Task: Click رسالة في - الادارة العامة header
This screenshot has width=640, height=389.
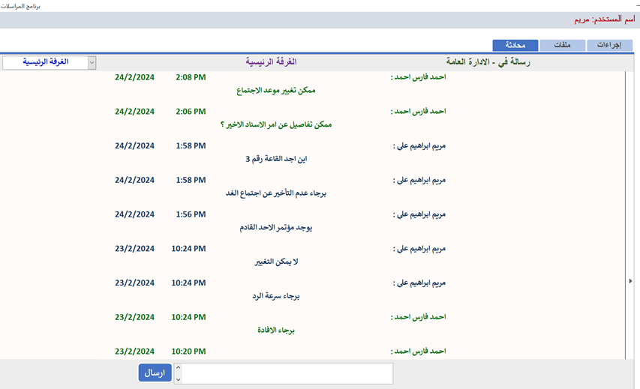Action: tap(488, 62)
